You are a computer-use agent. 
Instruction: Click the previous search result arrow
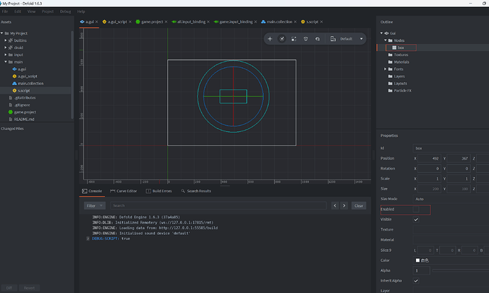tap(335, 206)
